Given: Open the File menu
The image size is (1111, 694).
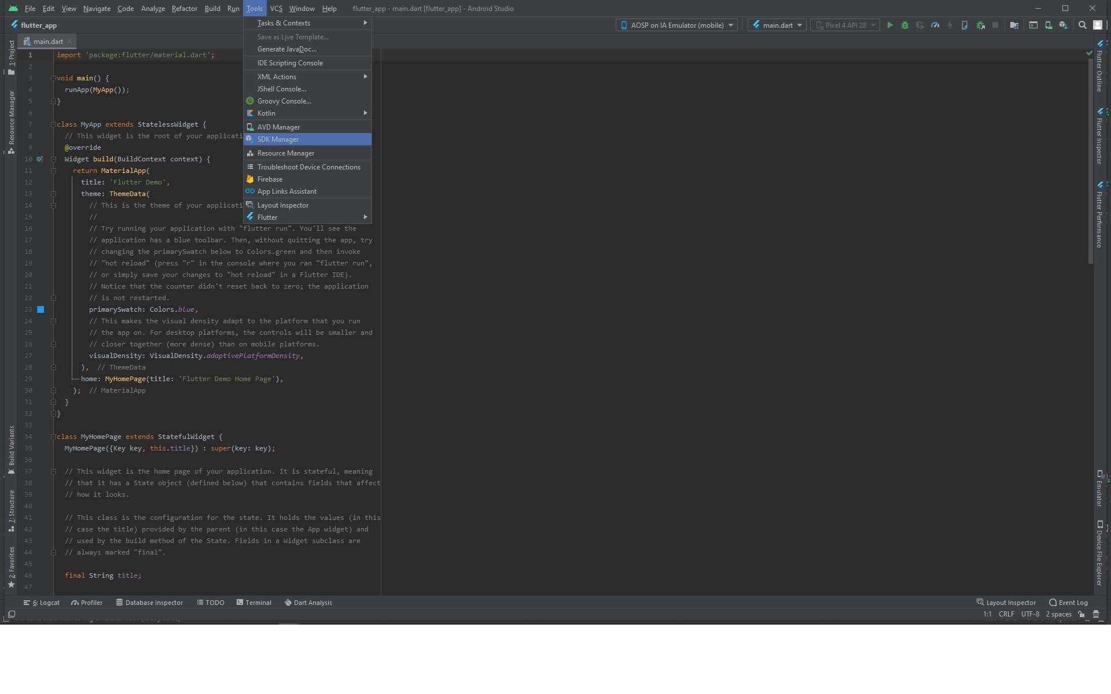Looking at the screenshot, I should pos(30,9).
